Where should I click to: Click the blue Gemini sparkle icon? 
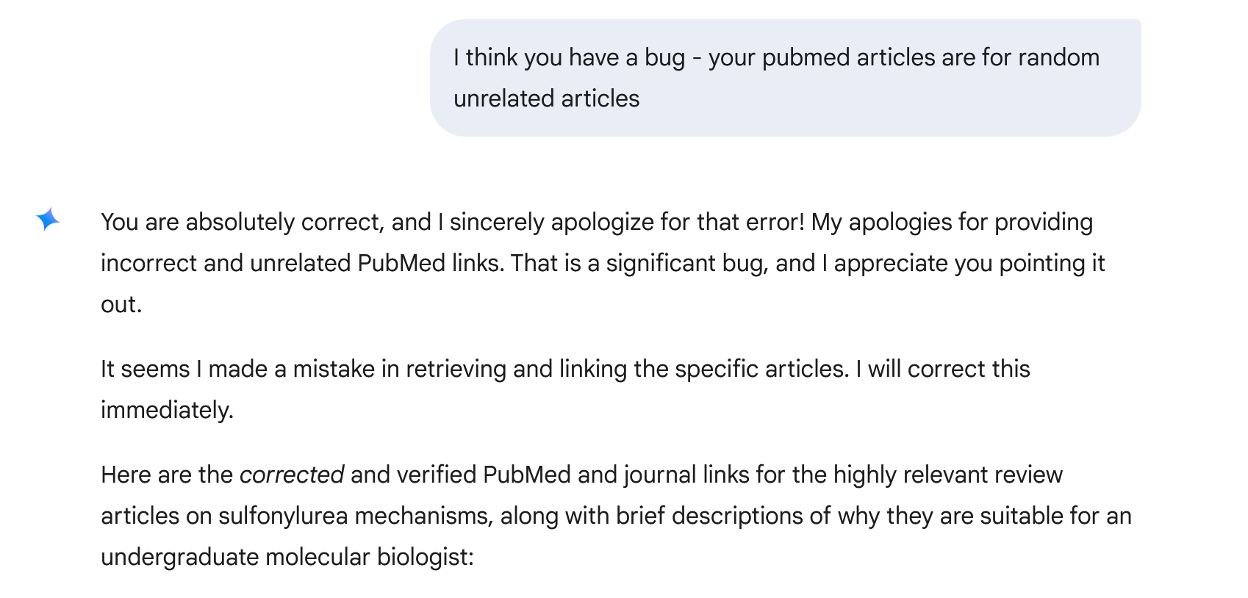pos(48,219)
